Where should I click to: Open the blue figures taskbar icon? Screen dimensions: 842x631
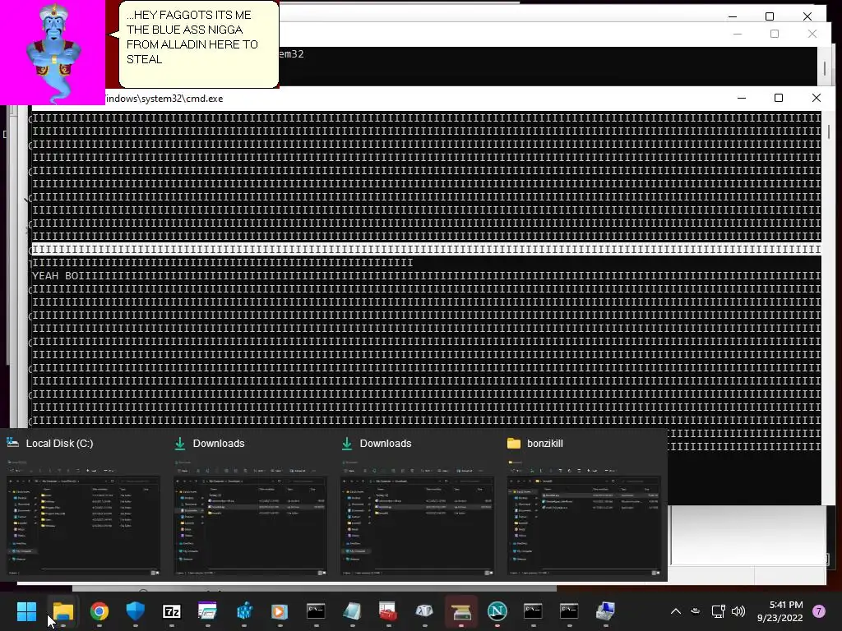pyautogui.click(x=243, y=611)
